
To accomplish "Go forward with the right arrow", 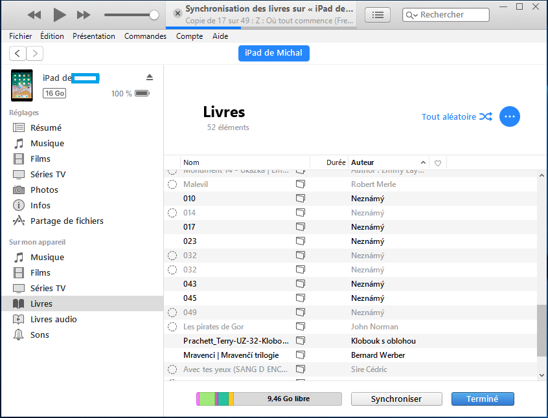I will [x=34, y=54].
